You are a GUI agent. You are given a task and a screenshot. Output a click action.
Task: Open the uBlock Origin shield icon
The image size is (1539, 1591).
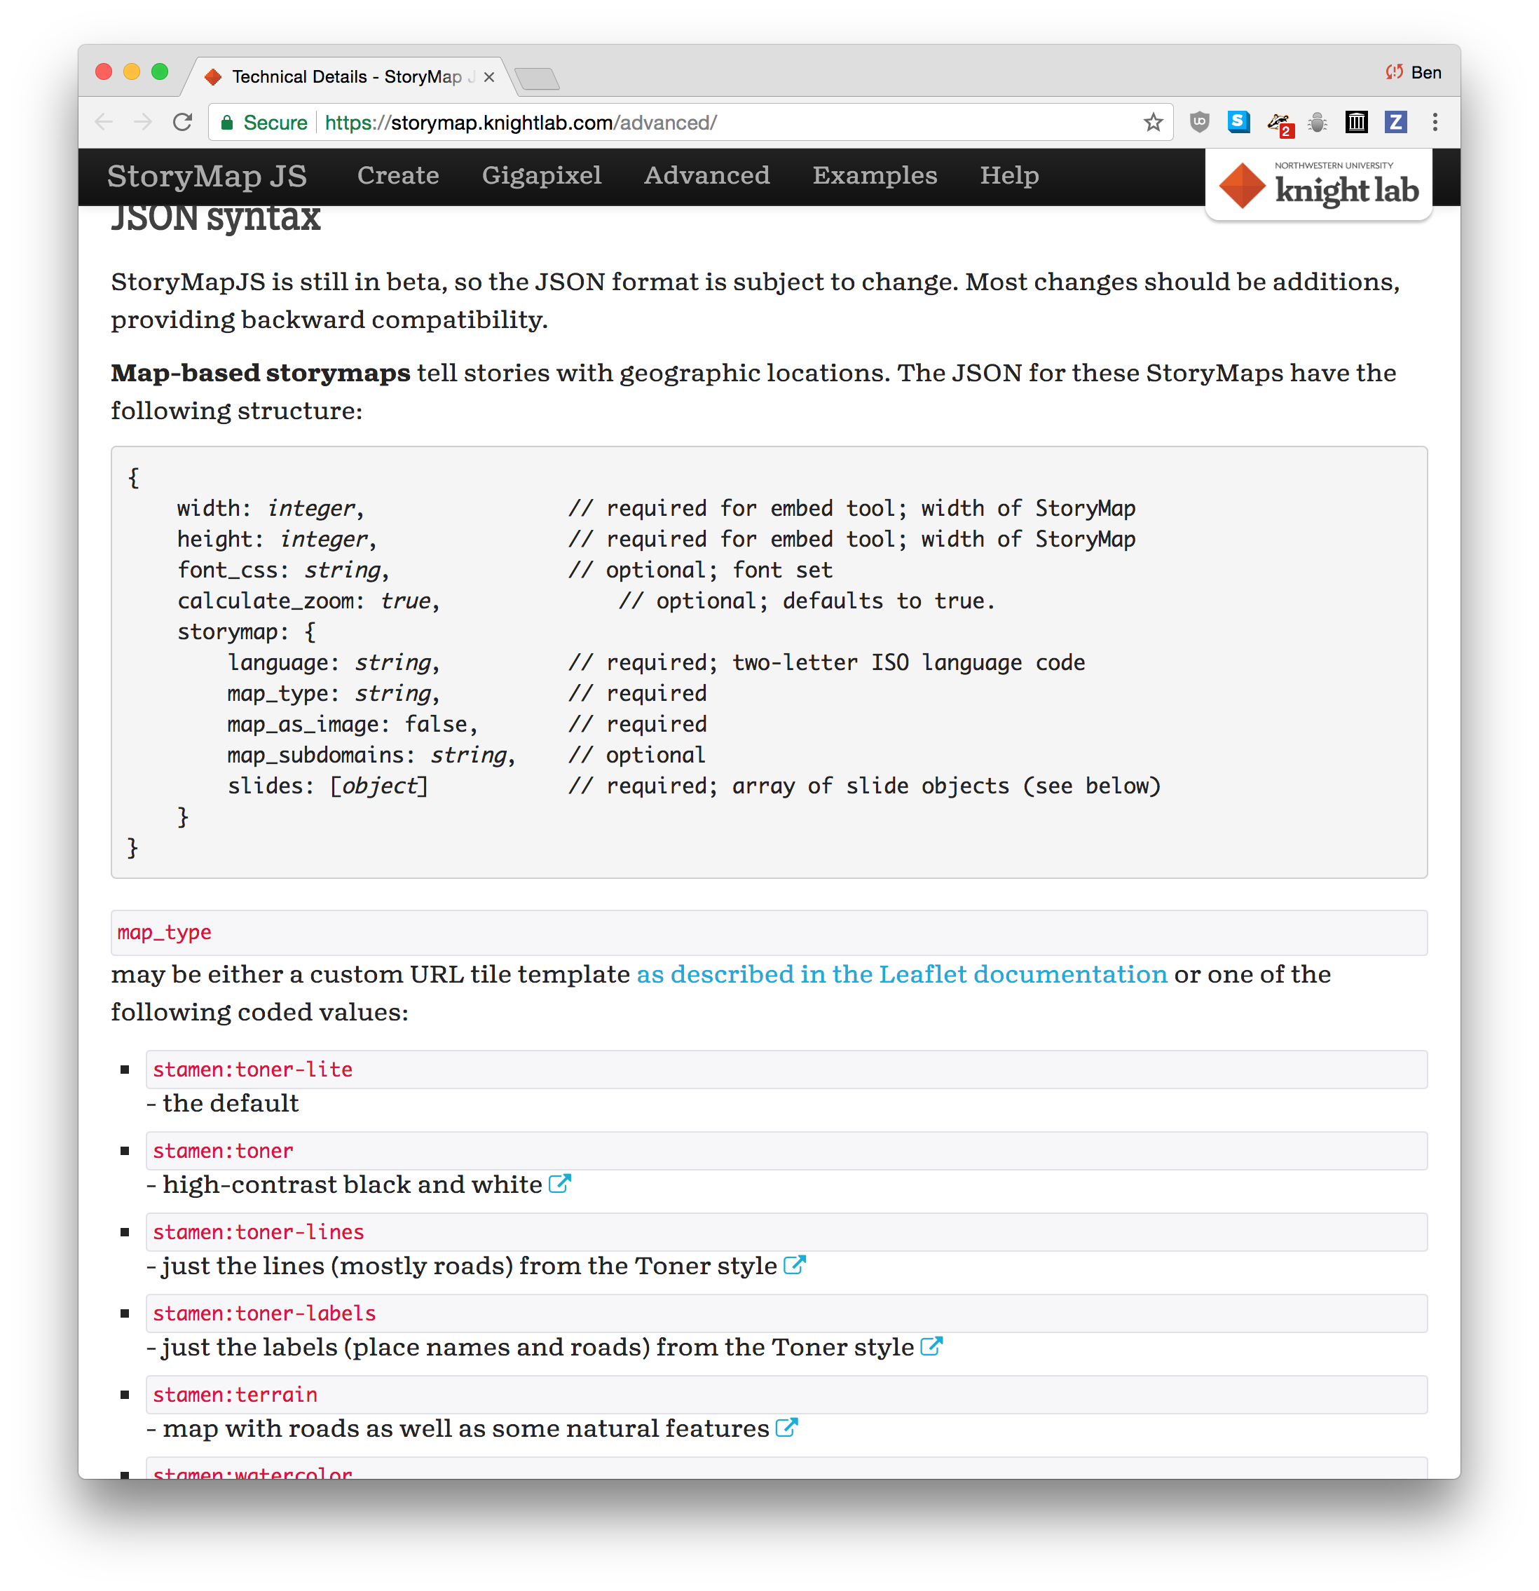1200,122
